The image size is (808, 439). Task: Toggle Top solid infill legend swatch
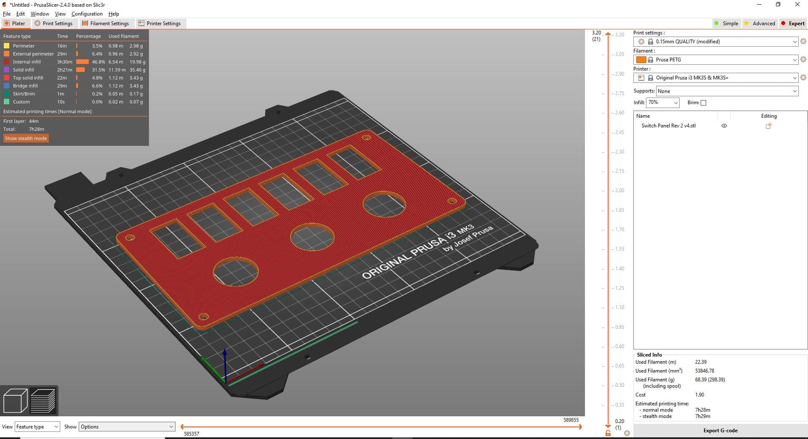coord(7,78)
